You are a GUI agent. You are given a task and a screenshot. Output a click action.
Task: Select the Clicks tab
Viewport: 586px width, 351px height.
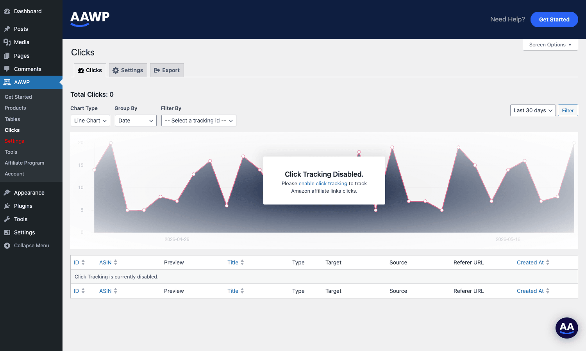coord(90,70)
